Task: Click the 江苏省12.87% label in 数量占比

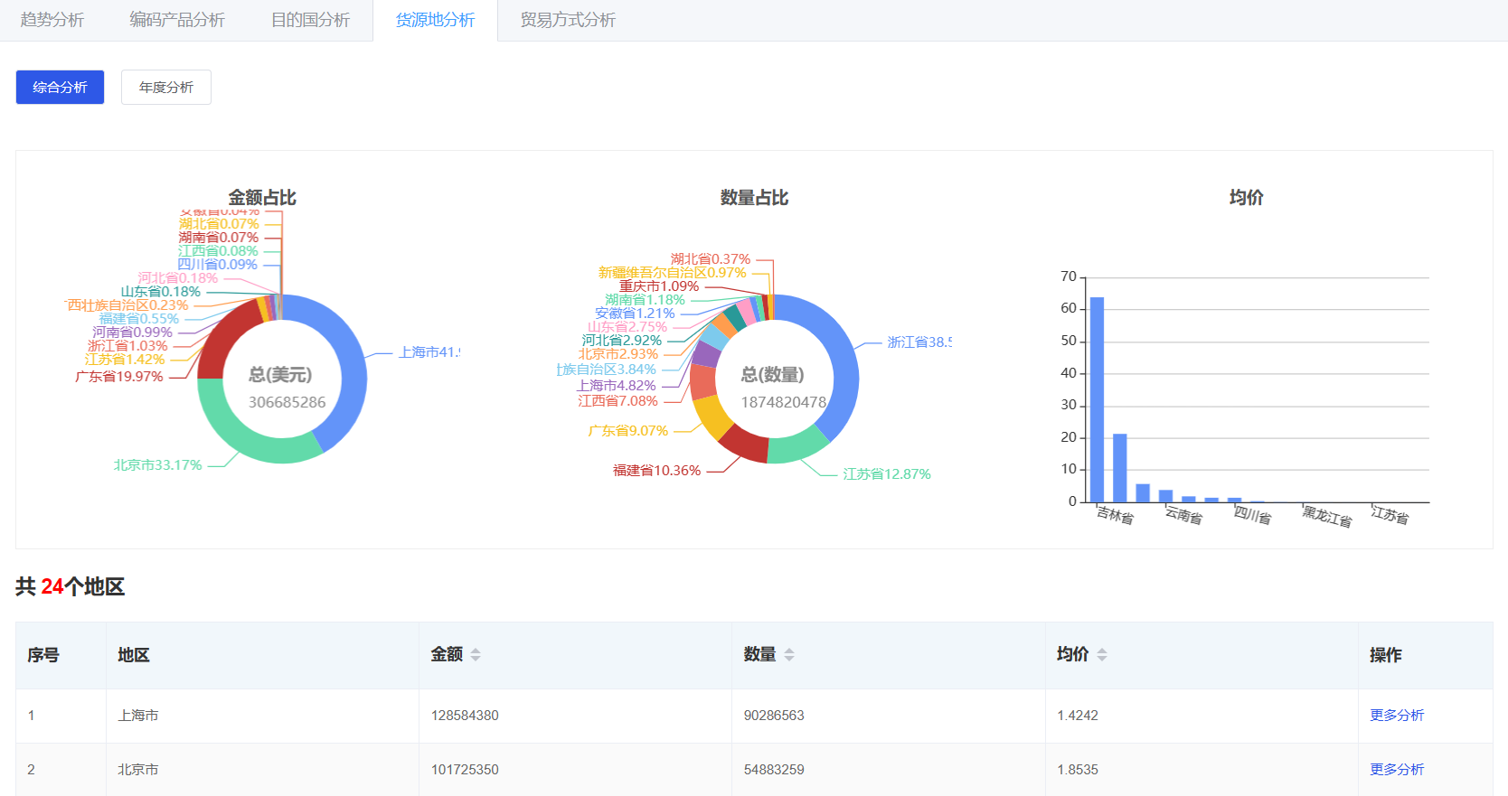Action: [x=887, y=474]
